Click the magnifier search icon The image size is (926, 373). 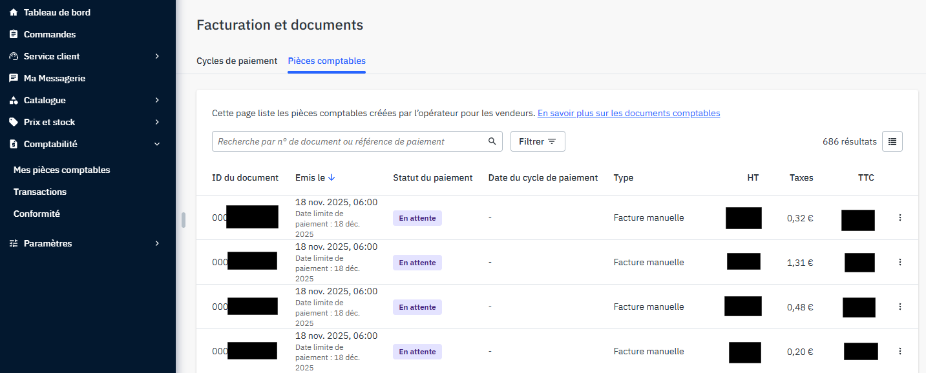click(x=492, y=141)
